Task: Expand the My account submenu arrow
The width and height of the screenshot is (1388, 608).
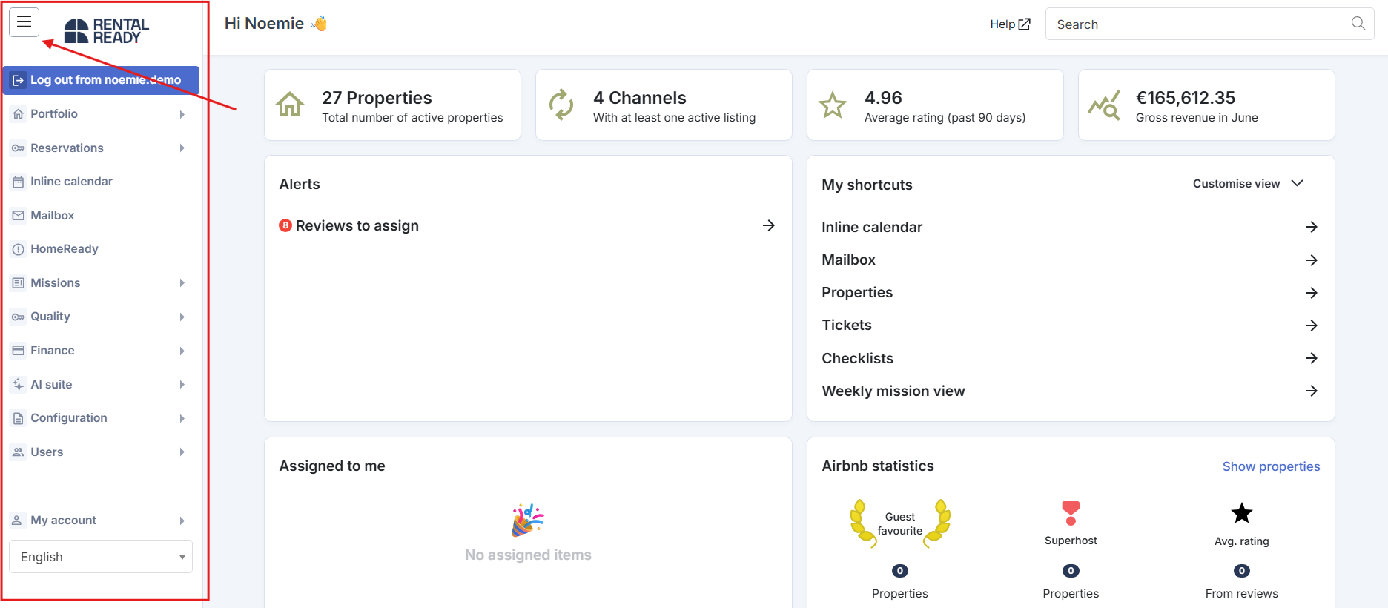Action: click(x=182, y=521)
